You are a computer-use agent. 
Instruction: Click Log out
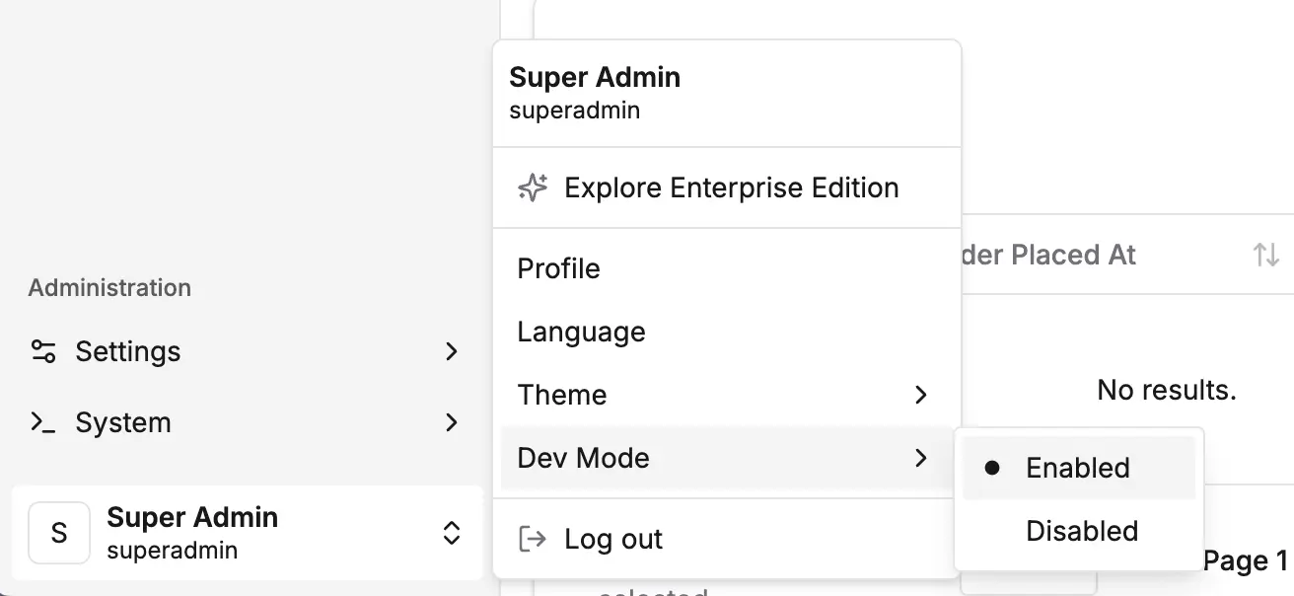[612, 539]
